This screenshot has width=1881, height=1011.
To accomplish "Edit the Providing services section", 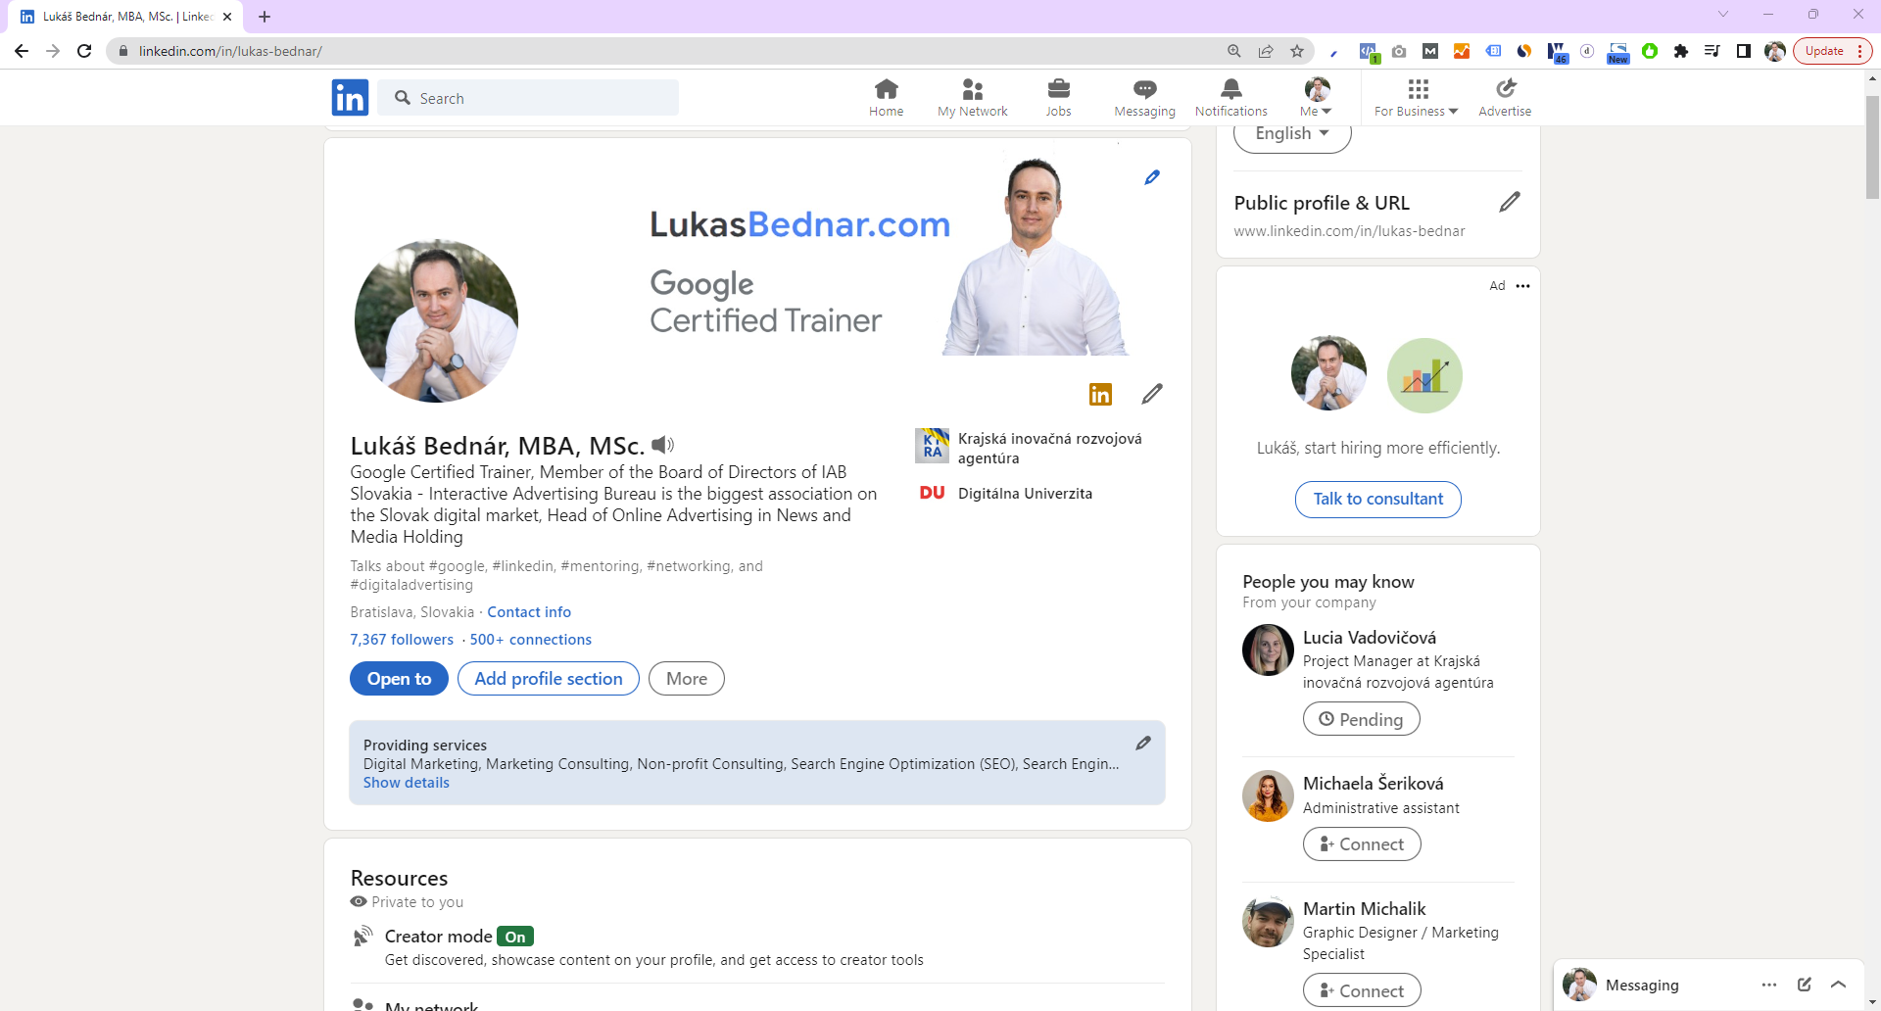I will pyautogui.click(x=1142, y=744).
